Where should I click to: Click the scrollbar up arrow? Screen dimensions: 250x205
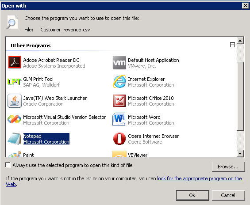click(240, 41)
